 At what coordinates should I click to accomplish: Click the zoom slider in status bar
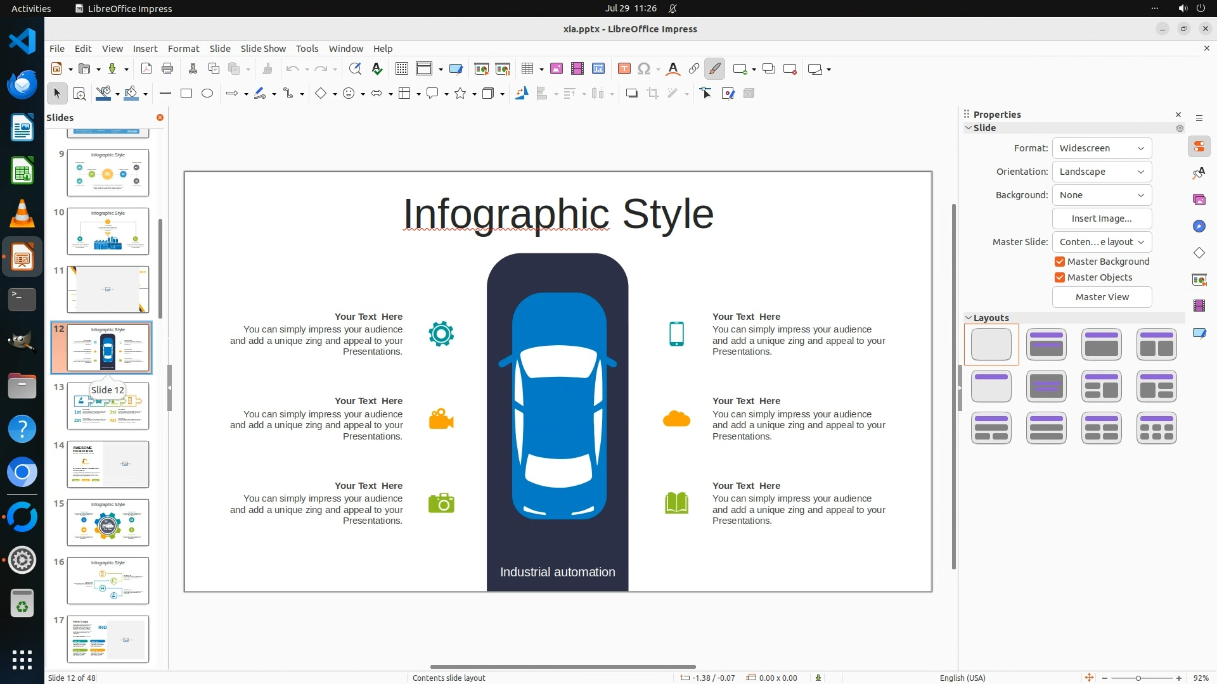click(1138, 678)
